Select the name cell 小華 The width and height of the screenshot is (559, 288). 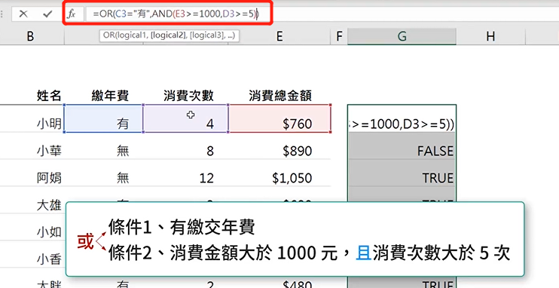tap(49, 151)
